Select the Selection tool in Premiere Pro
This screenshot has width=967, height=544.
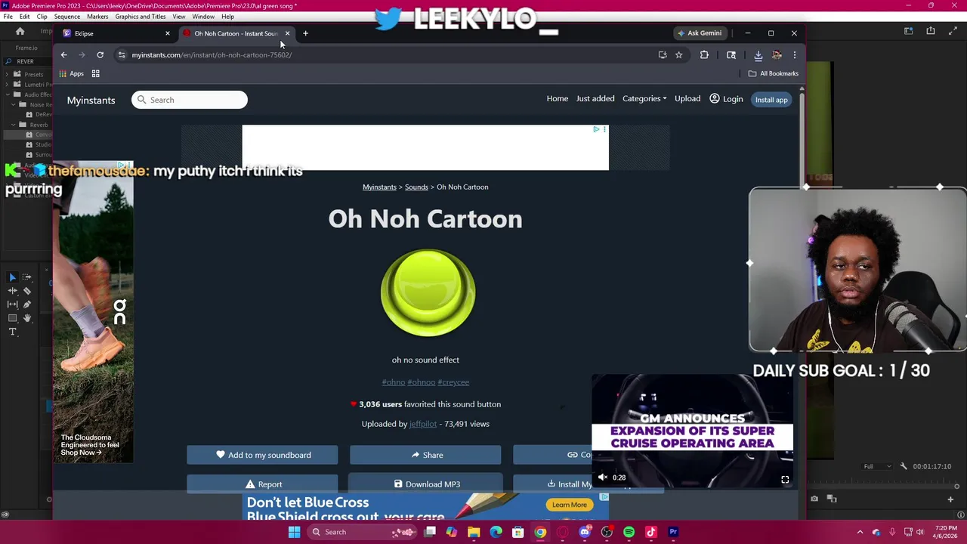[x=12, y=277]
